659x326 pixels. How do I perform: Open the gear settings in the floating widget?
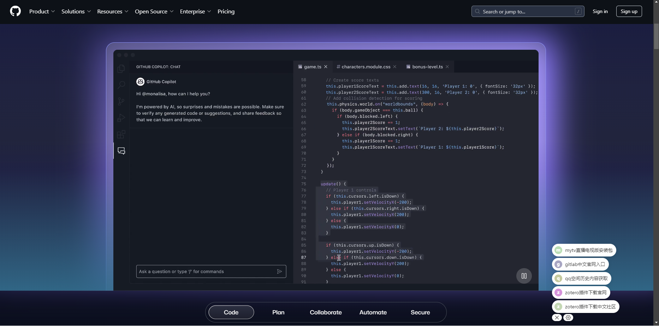coord(568,318)
